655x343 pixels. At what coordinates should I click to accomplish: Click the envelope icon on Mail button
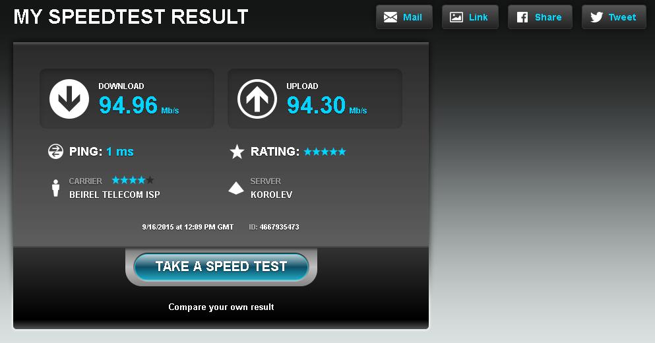tap(390, 17)
